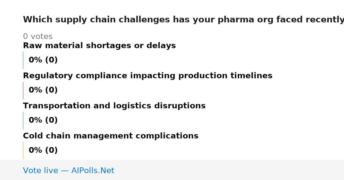Click the red result bar for regulatory compliance
Viewport: 344px width, 180px height.
(23, 90)
